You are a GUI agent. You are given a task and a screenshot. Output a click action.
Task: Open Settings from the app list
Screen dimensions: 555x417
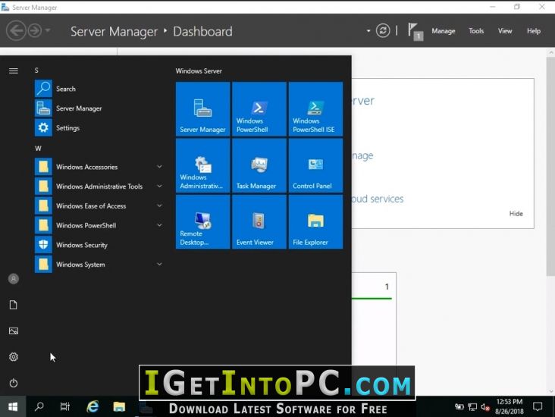click(x=99, y=127)
